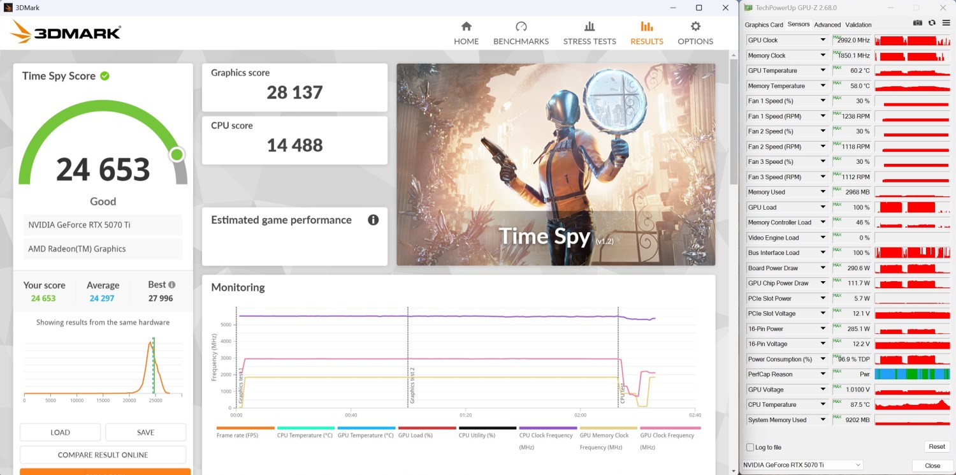Toggle GPU Load (%) legend in Monitoring chart

427,433
